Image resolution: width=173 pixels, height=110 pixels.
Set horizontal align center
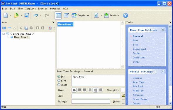[x=79, y=90]
